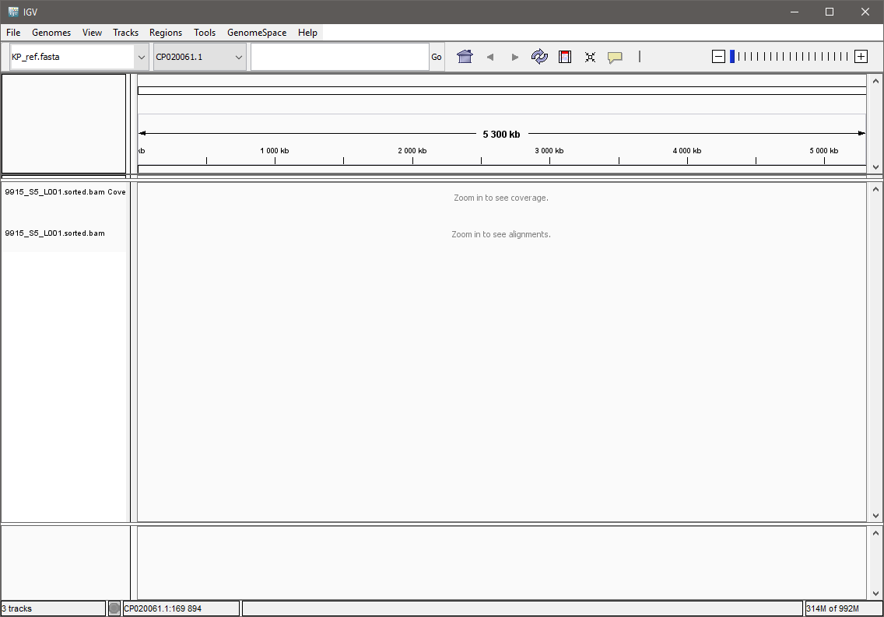Viewport: 884px width, 617px height.
Task: Open the Tools menu
Action: pyautogui.click(x=205, y=33)
